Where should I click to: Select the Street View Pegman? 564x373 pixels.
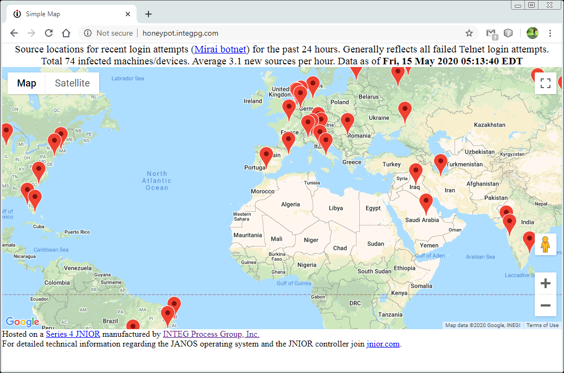[545, 244]
